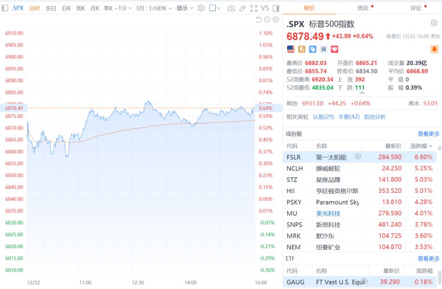Open the 显示 display dropdown
Screen dimensions: 442x289
coord(185,8)
